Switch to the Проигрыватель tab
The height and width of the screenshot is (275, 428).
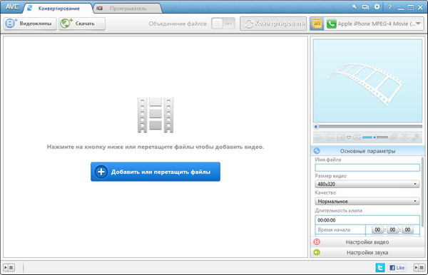(128, 9)
